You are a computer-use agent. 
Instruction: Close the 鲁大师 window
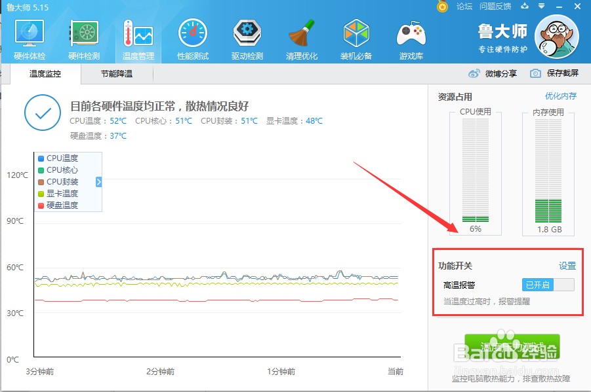tap(577, 7)
